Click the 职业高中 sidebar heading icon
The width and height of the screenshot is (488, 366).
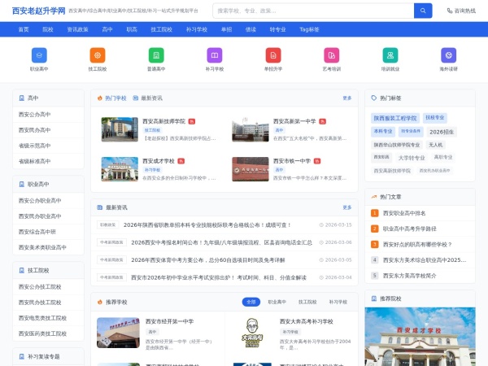click(21, 185)
